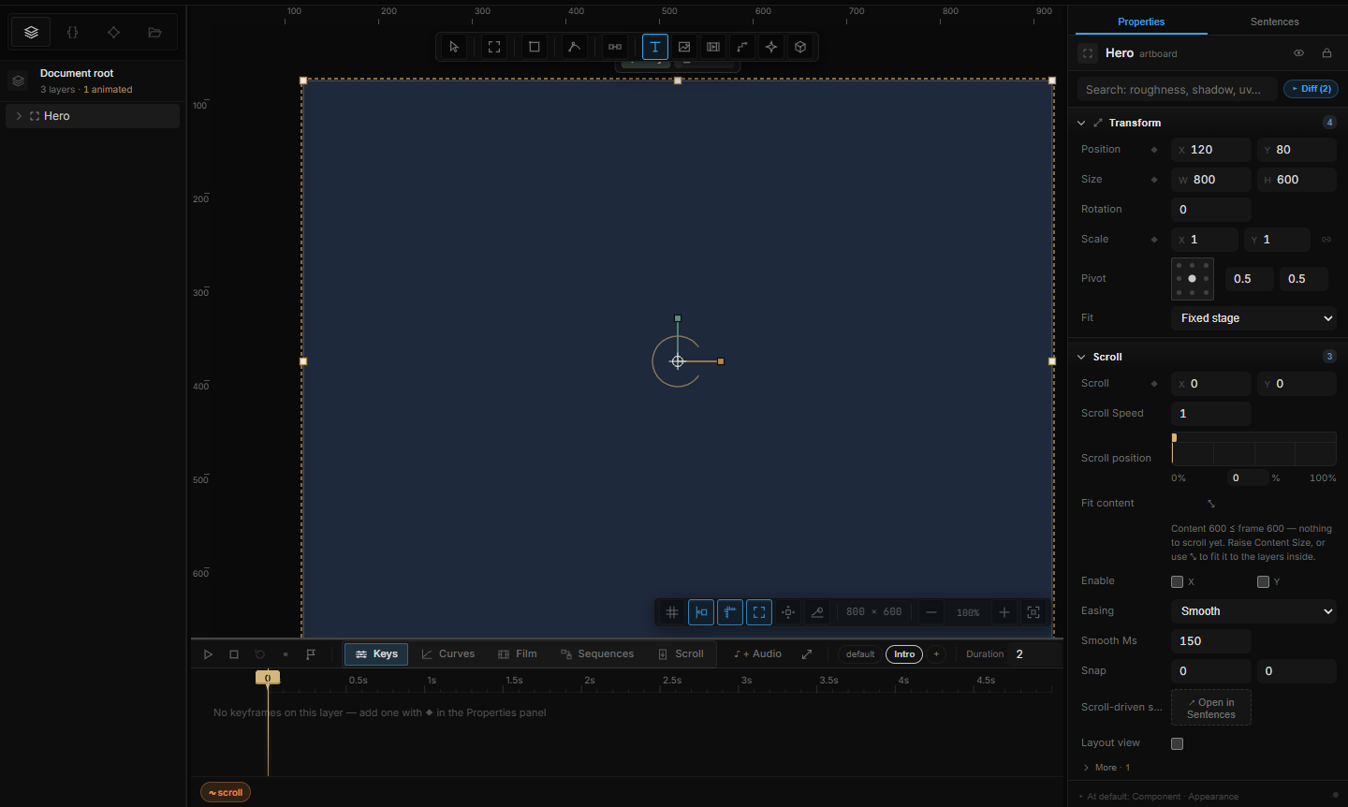
Task: Switch to the Keys timeline tab
Action: click(x=376, y=654)
